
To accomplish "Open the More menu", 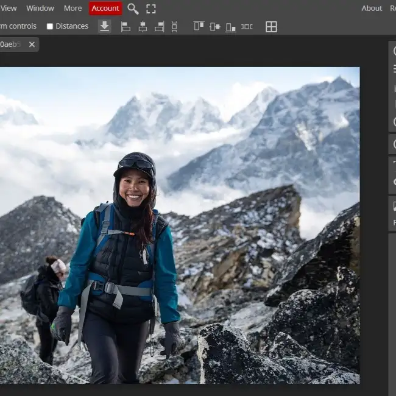I will (72, 9).
